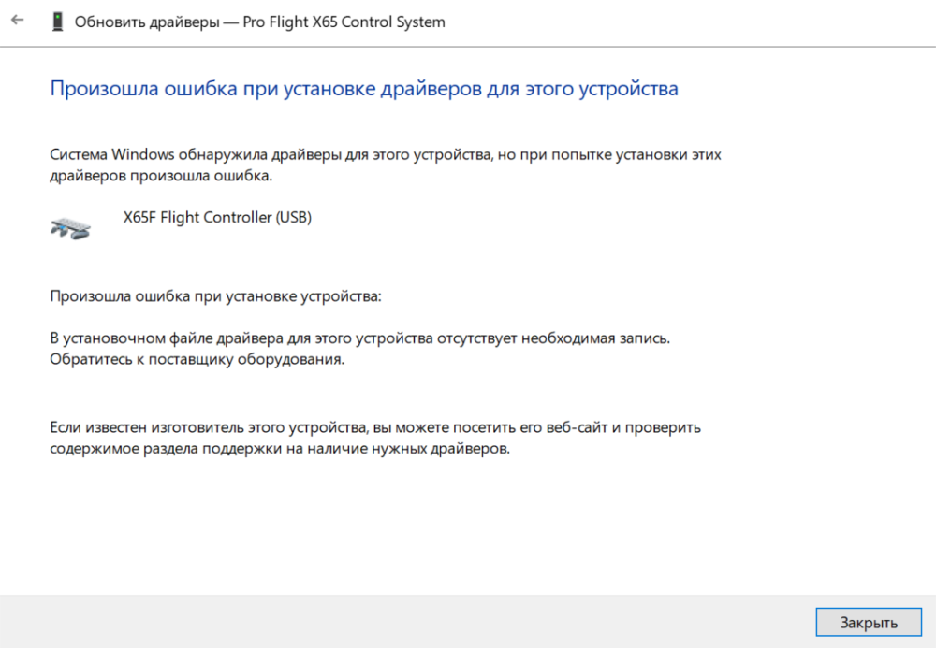Click the blue error heading text

pyautogui.click(x=363, y=90)
